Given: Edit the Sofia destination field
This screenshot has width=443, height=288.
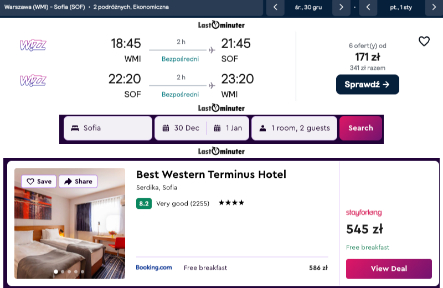Looking at the screenshot, I should pyautogui.click(x=108, y=128).
